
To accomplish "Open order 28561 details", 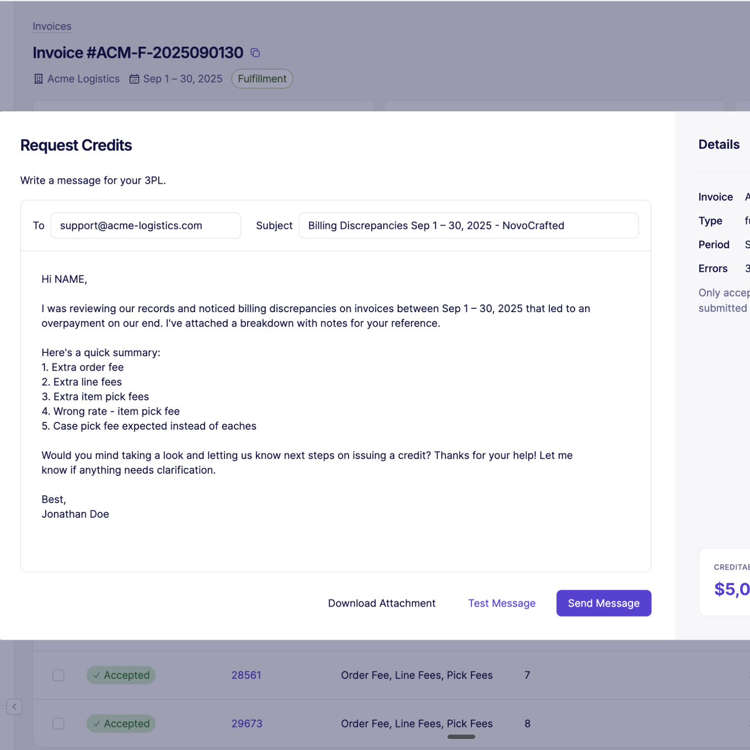I will (x=246, y=675).
